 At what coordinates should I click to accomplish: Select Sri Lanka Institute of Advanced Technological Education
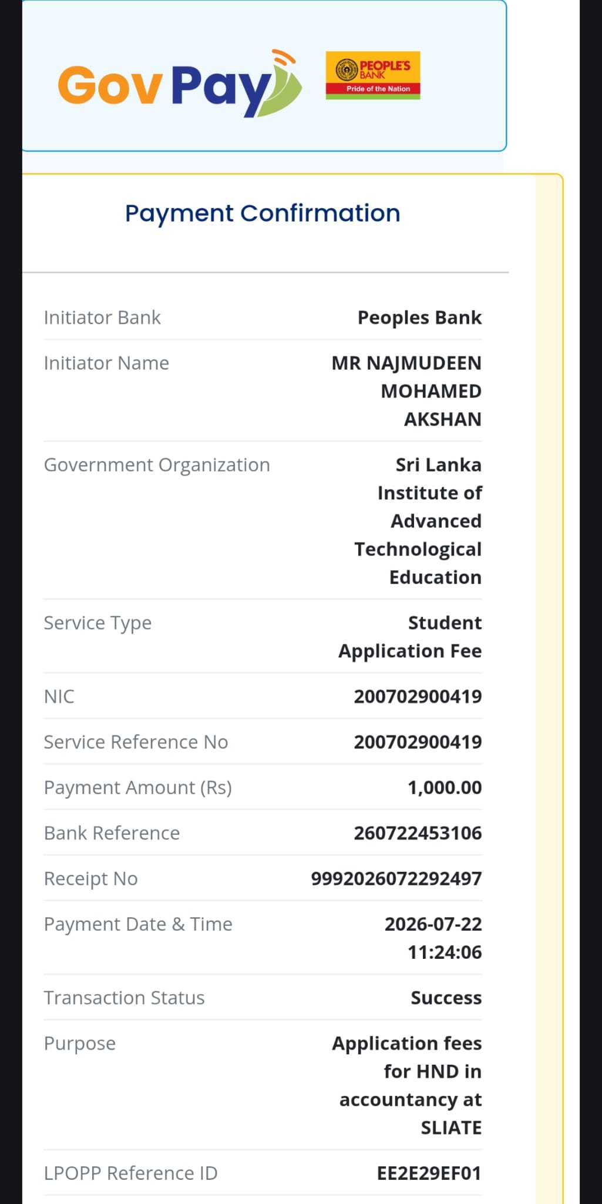click(418, 521)
